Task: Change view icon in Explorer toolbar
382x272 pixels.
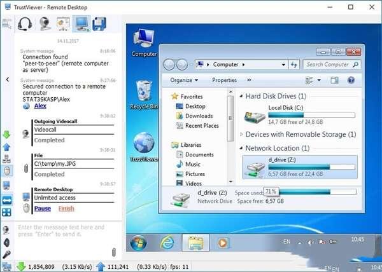Action: 309,80
